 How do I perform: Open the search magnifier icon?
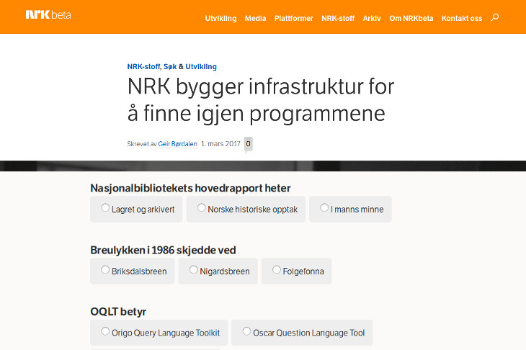494,18
